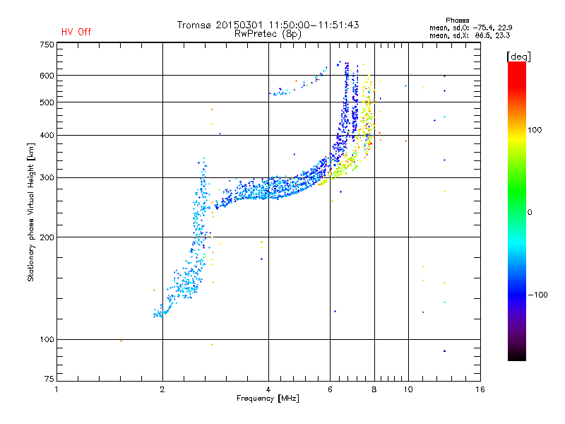Click y-axis tick label '75'
This screenshot has height=424, width=565.
click(49, 379)
